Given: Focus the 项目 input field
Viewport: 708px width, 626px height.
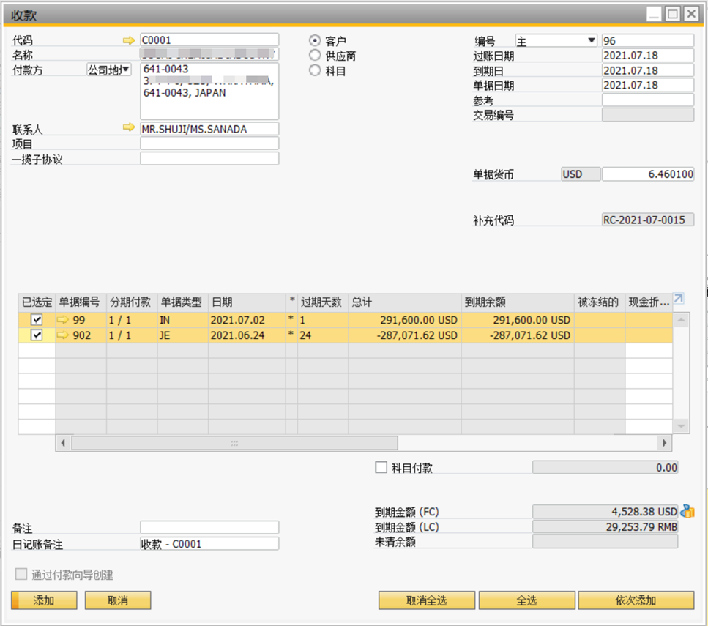Looking at the screenshot, I should click(209, 144).
